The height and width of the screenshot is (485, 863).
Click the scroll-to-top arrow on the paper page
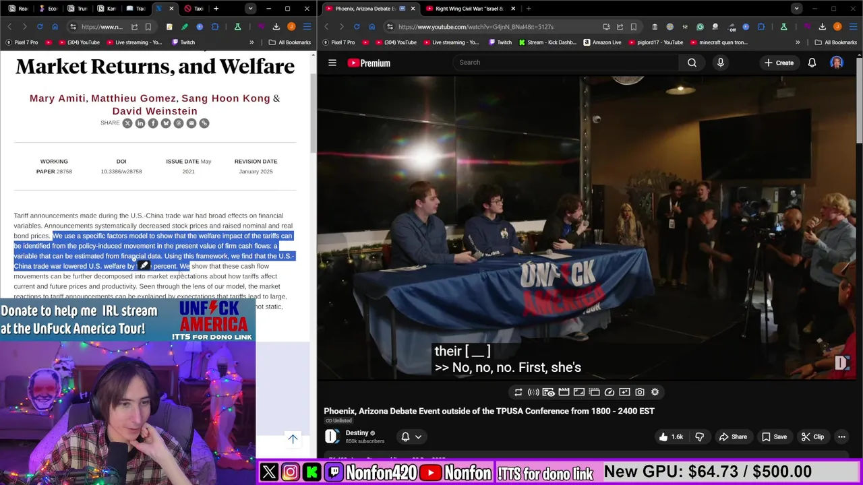293,439
